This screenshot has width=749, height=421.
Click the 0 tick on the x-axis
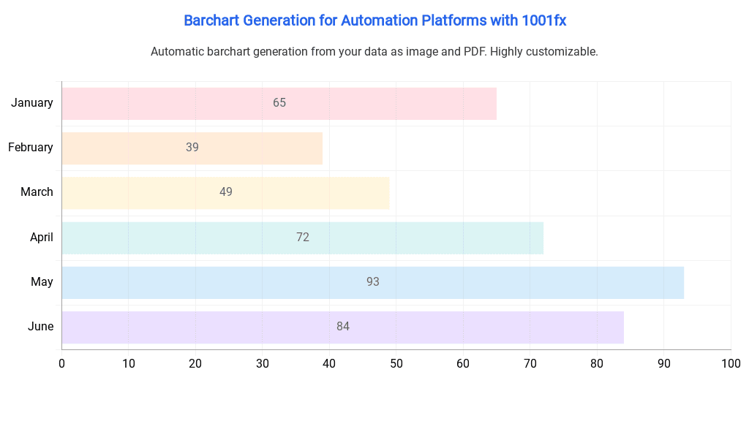point(61,363)
